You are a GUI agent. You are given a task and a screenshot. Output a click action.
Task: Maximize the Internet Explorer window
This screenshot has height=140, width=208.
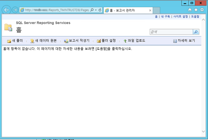[x=192, y=3]
